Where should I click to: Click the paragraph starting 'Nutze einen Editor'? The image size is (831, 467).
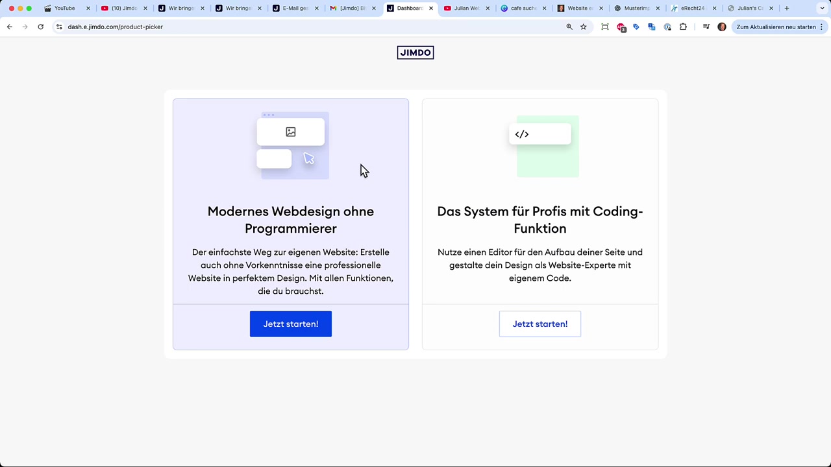pyautogui.click(x=540, y=265)
